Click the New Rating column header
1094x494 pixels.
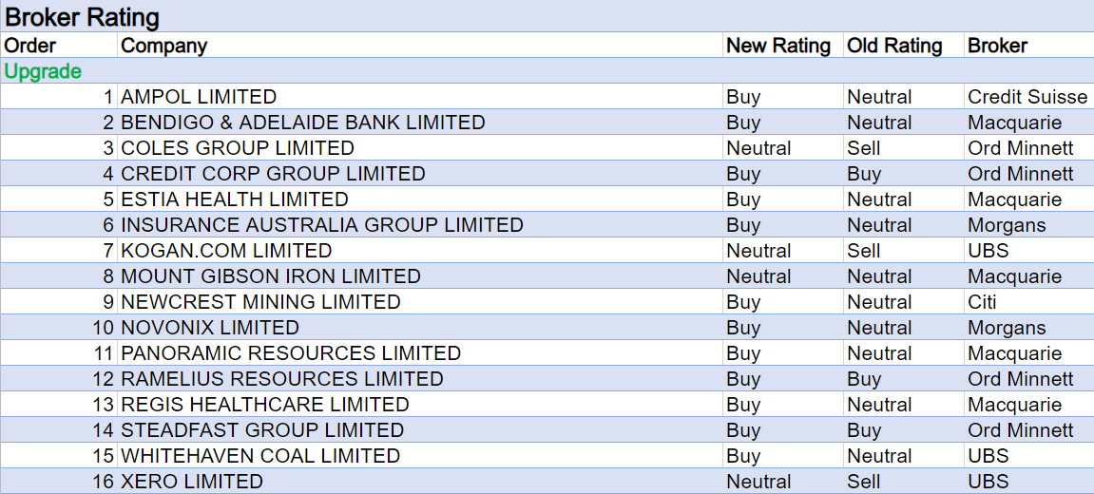(777, 46)
